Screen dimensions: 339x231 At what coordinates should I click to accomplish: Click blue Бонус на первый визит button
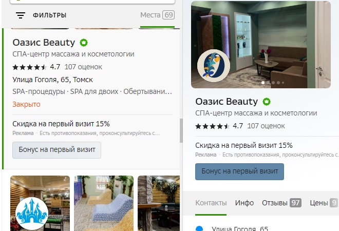[x=239, y=171]
